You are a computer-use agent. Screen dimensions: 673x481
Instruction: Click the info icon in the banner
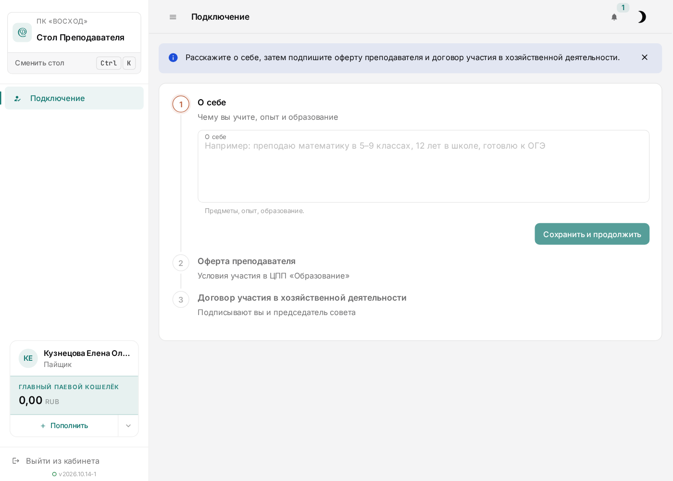coord(173,58)
